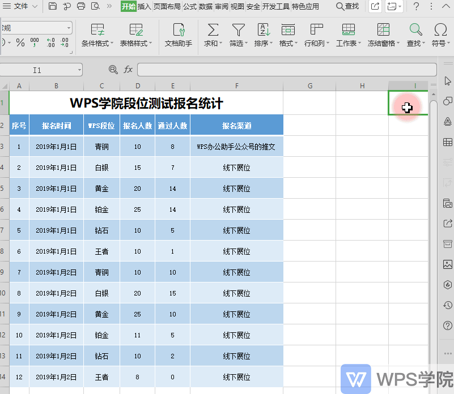
Task: Increase decimal places
Action: click(50, 43)
